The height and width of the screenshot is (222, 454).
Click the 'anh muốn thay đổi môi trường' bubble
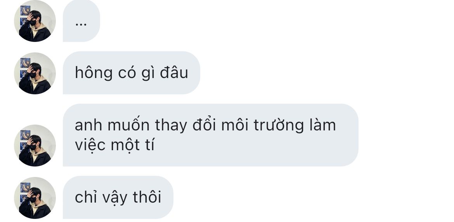[210, 135]
